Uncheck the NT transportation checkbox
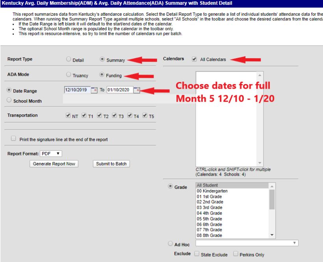The image size is (323, 262). pyautogui.click(x=68, y=116)
